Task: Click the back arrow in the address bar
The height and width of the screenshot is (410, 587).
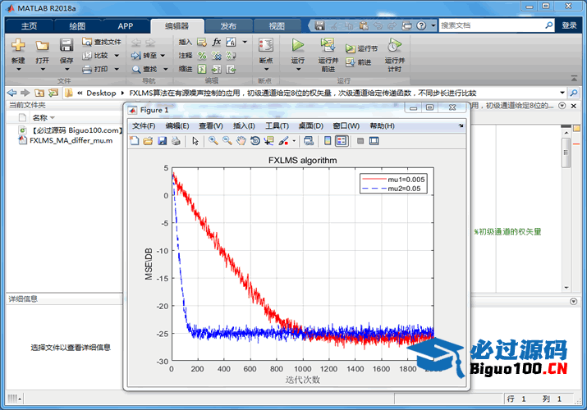Action: (12, 93)
